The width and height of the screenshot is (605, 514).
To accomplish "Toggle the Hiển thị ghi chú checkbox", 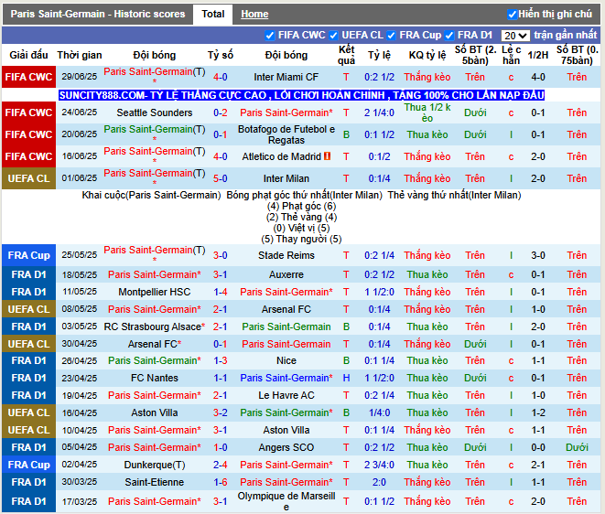I will pyautogui.click(x=512, y=15).
